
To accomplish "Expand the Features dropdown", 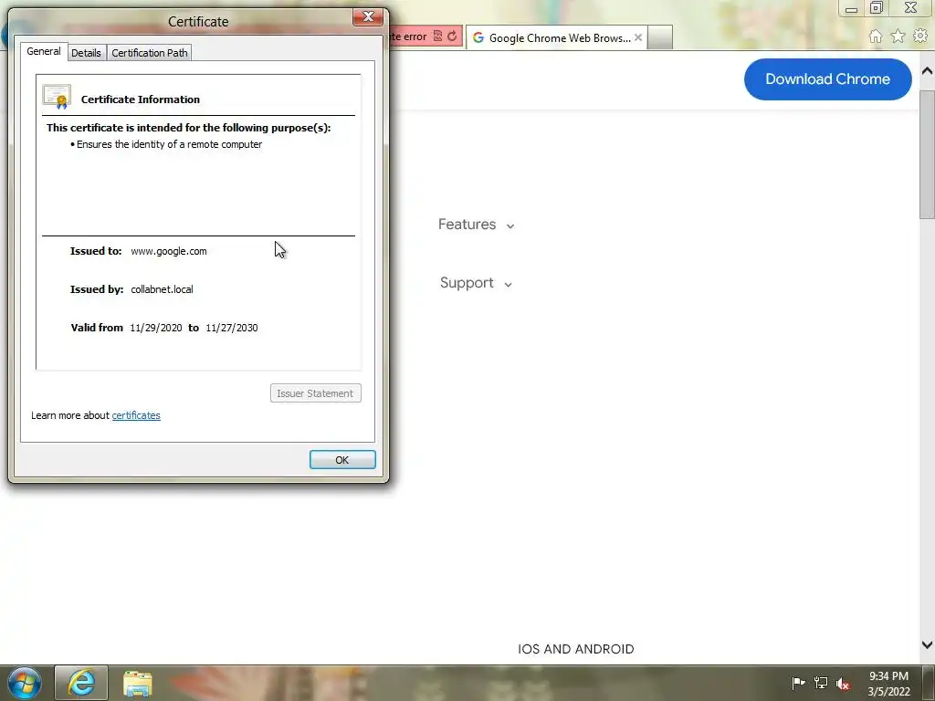I will [476, 225].
